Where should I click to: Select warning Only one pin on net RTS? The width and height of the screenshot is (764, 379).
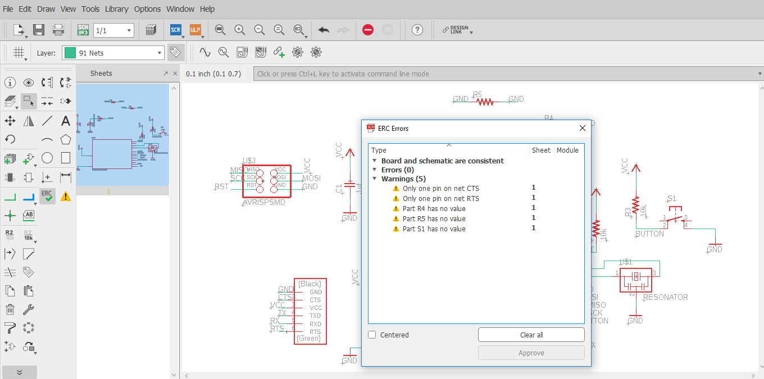point(440,199)
